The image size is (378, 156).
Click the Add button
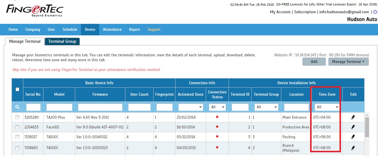coord(314,61)
